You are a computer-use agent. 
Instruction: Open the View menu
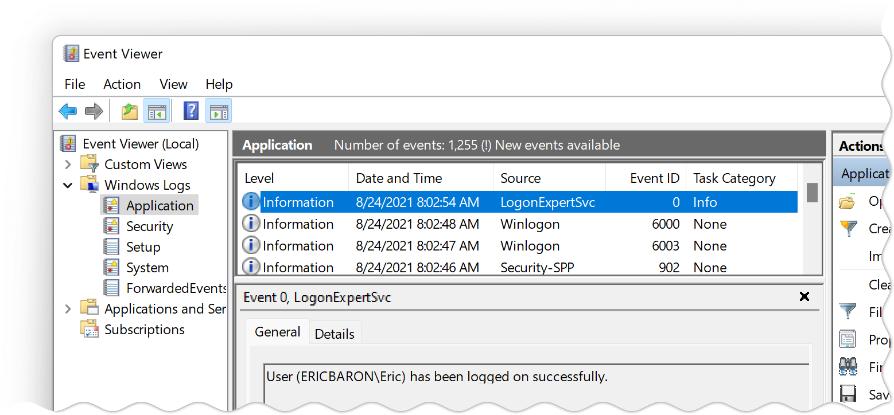pyautogui.click(x=173, y=84)
